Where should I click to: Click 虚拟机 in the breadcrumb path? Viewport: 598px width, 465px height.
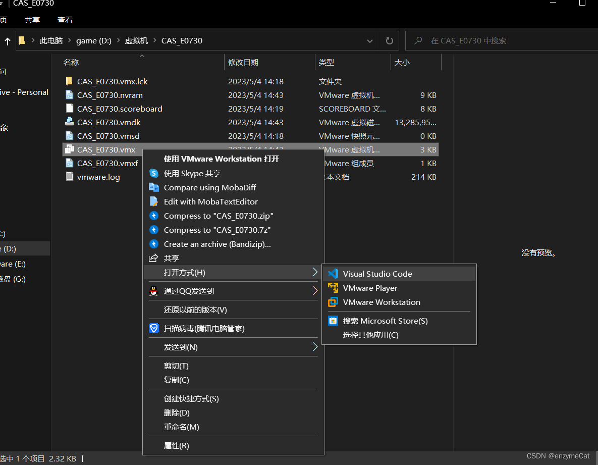click(136, 40)
